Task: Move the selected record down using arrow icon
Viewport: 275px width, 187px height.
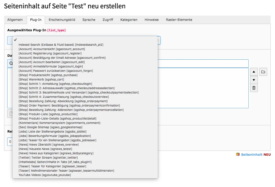Action: 254,80
